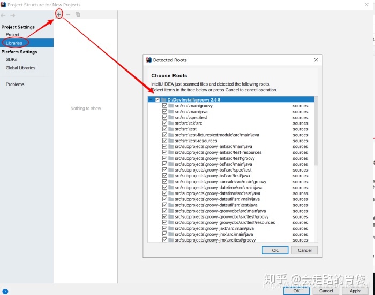Click the roots list vertical scrollbar
The width and height of the screenshot is (375, 295).
pos(316,131)
